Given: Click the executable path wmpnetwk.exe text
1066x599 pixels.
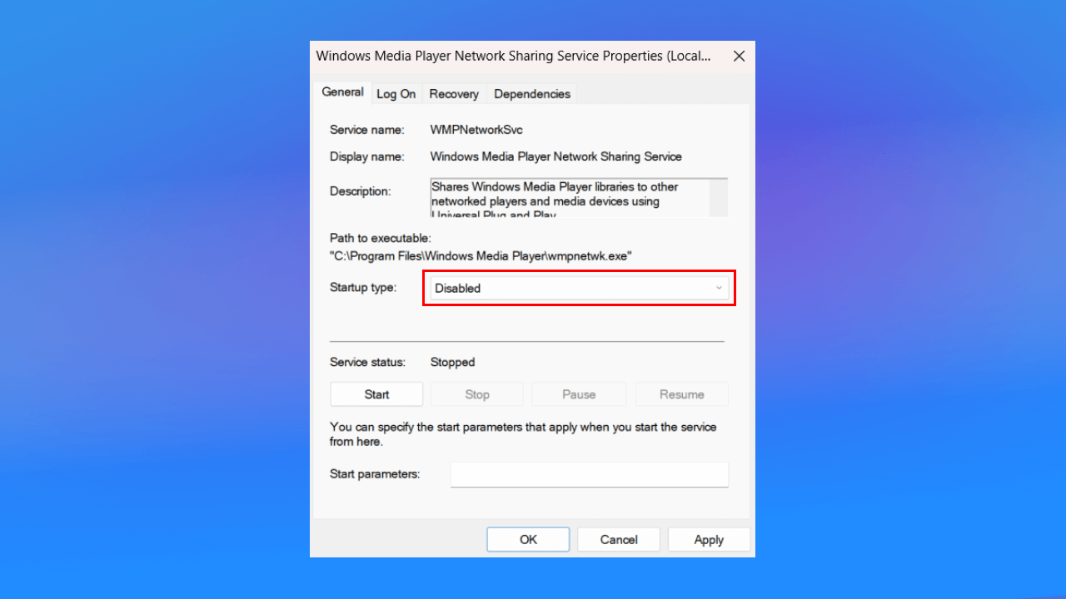Looking at the screenshot, I should click(481, 256).
